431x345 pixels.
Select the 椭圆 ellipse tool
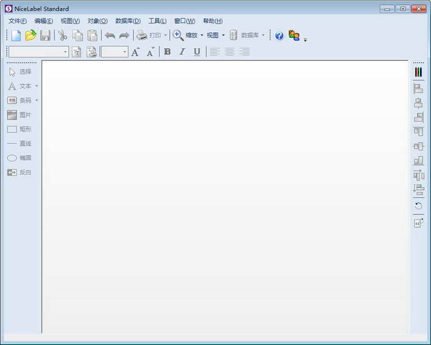tap(20, 158)
